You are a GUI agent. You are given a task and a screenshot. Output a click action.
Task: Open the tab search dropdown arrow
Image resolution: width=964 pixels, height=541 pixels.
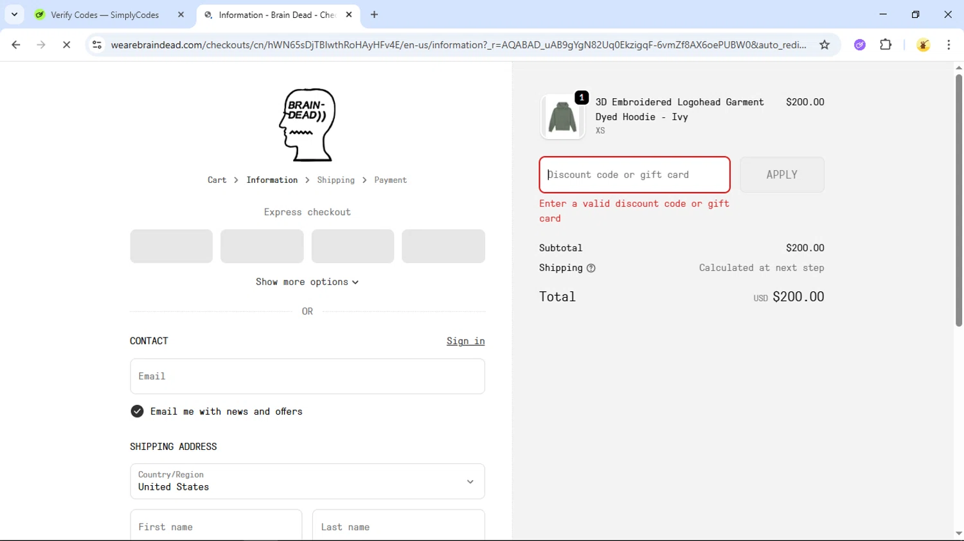(14, 14)
